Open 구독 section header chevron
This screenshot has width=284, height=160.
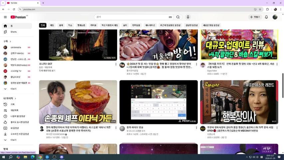[x=10, y=41]
